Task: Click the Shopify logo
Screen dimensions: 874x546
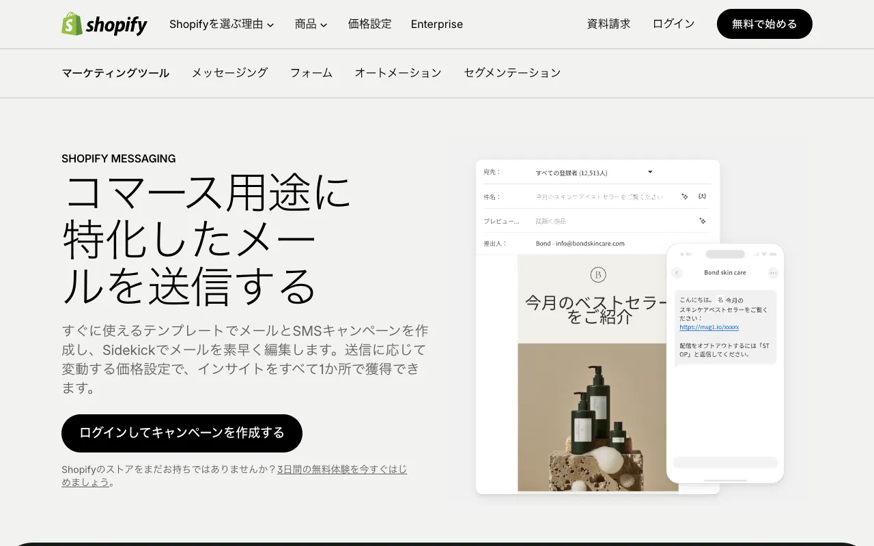Action: tap(104, 24)
